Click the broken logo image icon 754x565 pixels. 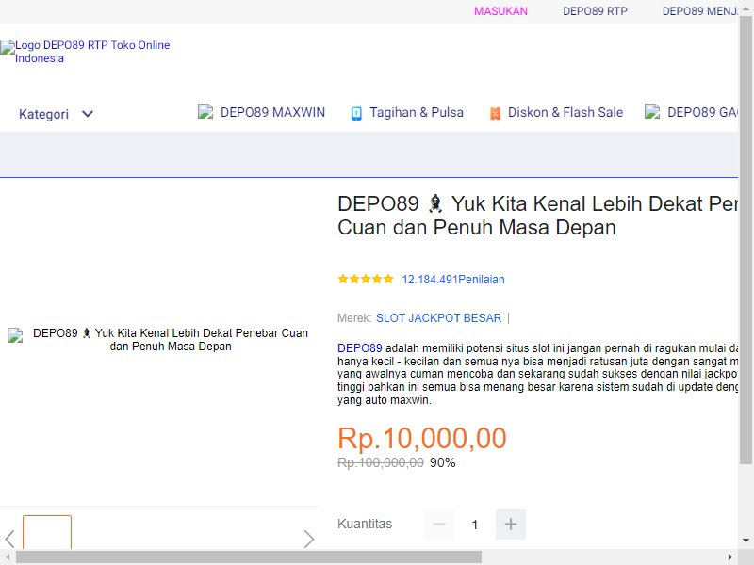pyautogui.click(x=8, y=47)
